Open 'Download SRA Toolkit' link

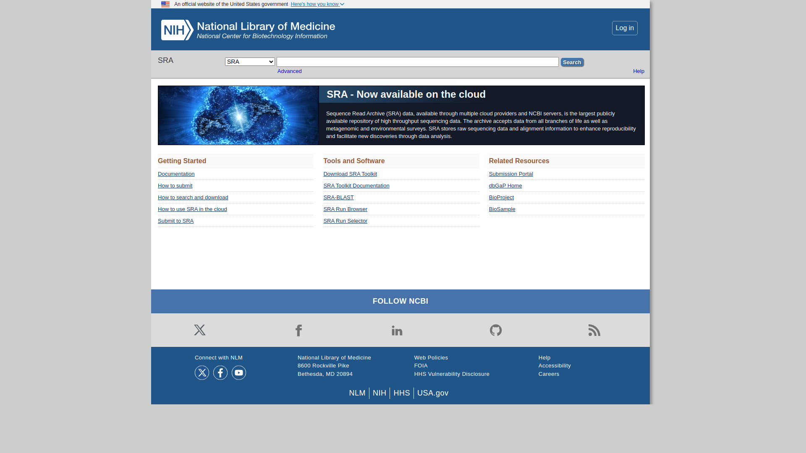point(350,174)
